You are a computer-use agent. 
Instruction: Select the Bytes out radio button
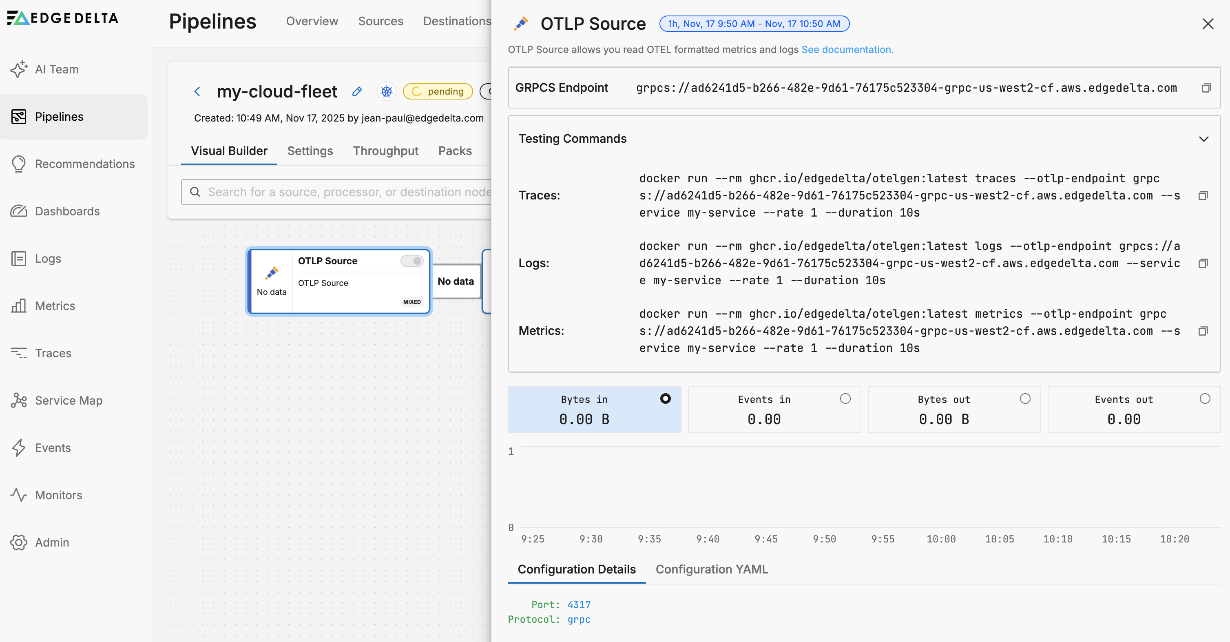1025,398
